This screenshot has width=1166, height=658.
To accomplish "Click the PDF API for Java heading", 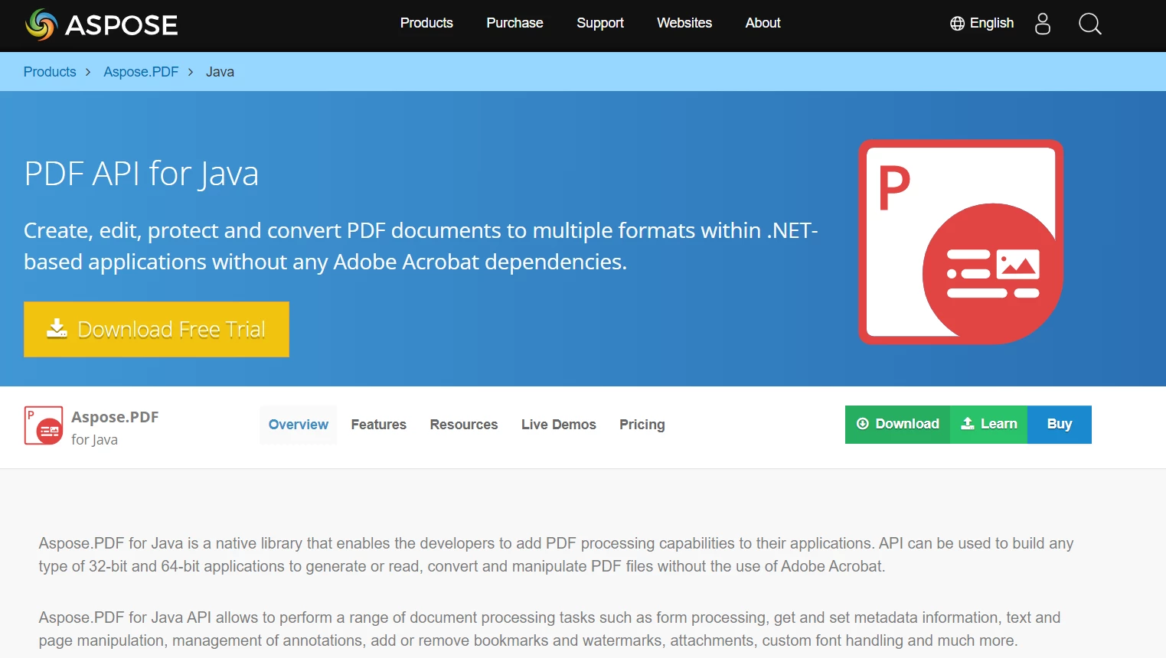I will [x=142, y=174].
